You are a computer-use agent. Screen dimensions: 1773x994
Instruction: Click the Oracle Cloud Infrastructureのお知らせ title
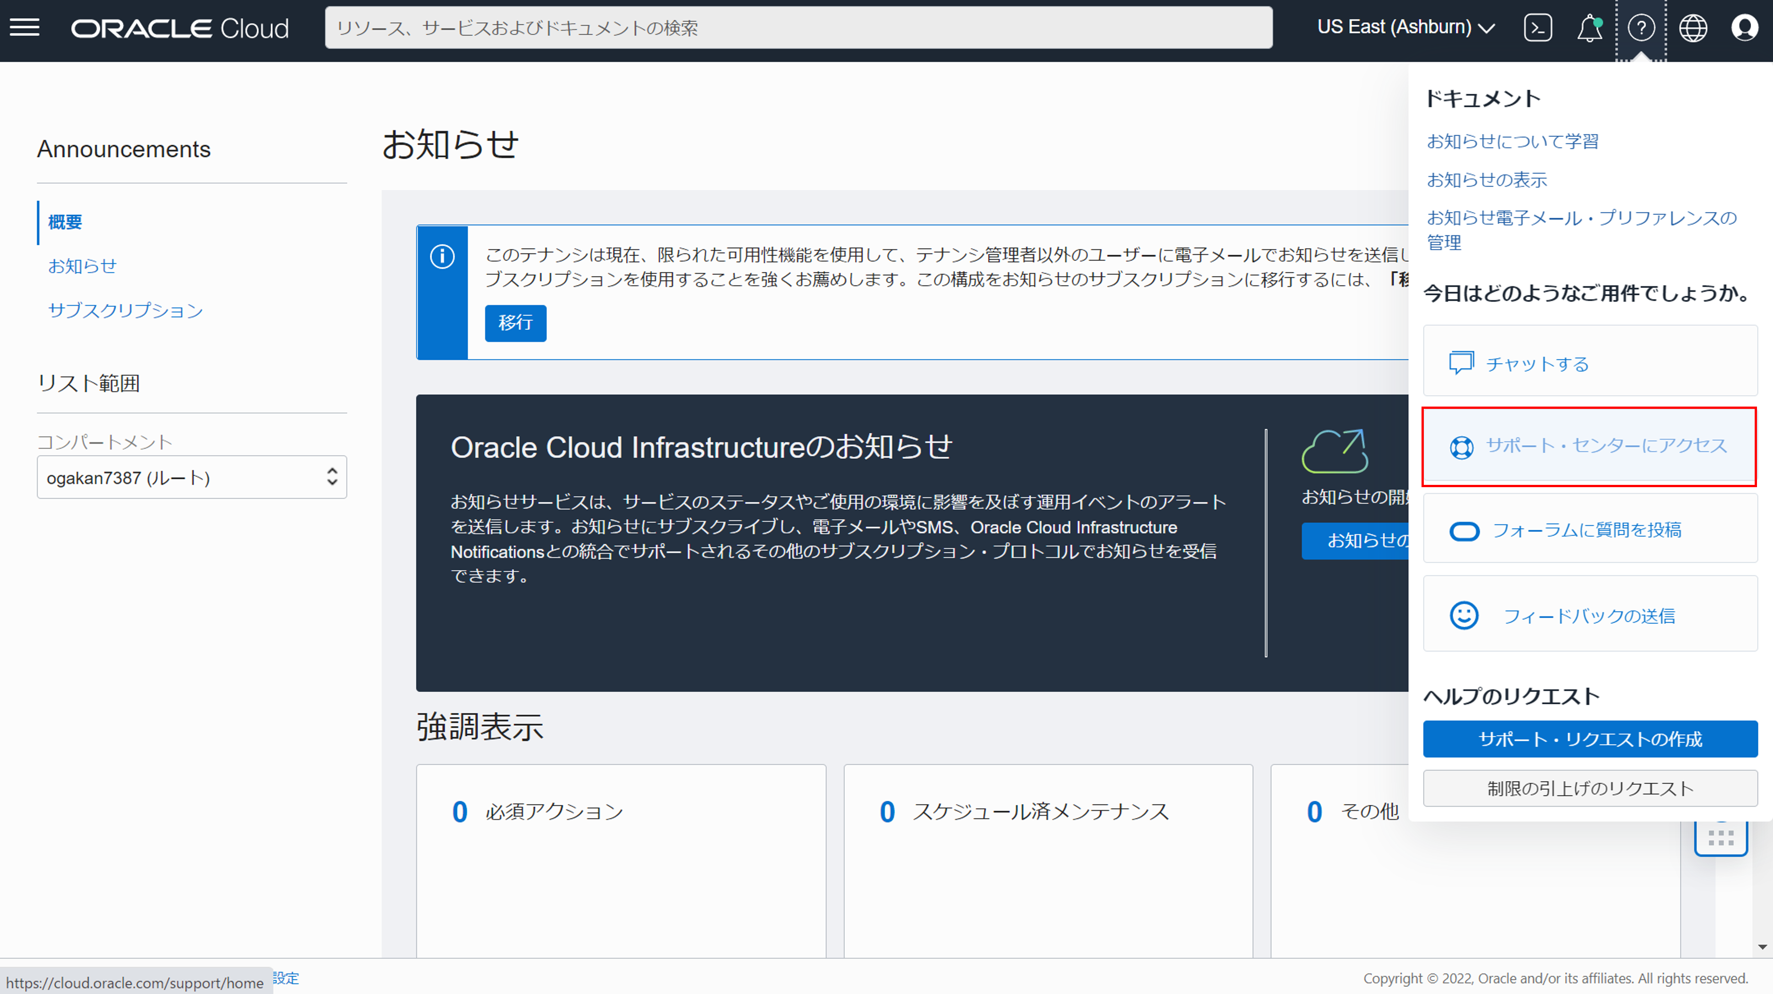click(x=701, y=447)
